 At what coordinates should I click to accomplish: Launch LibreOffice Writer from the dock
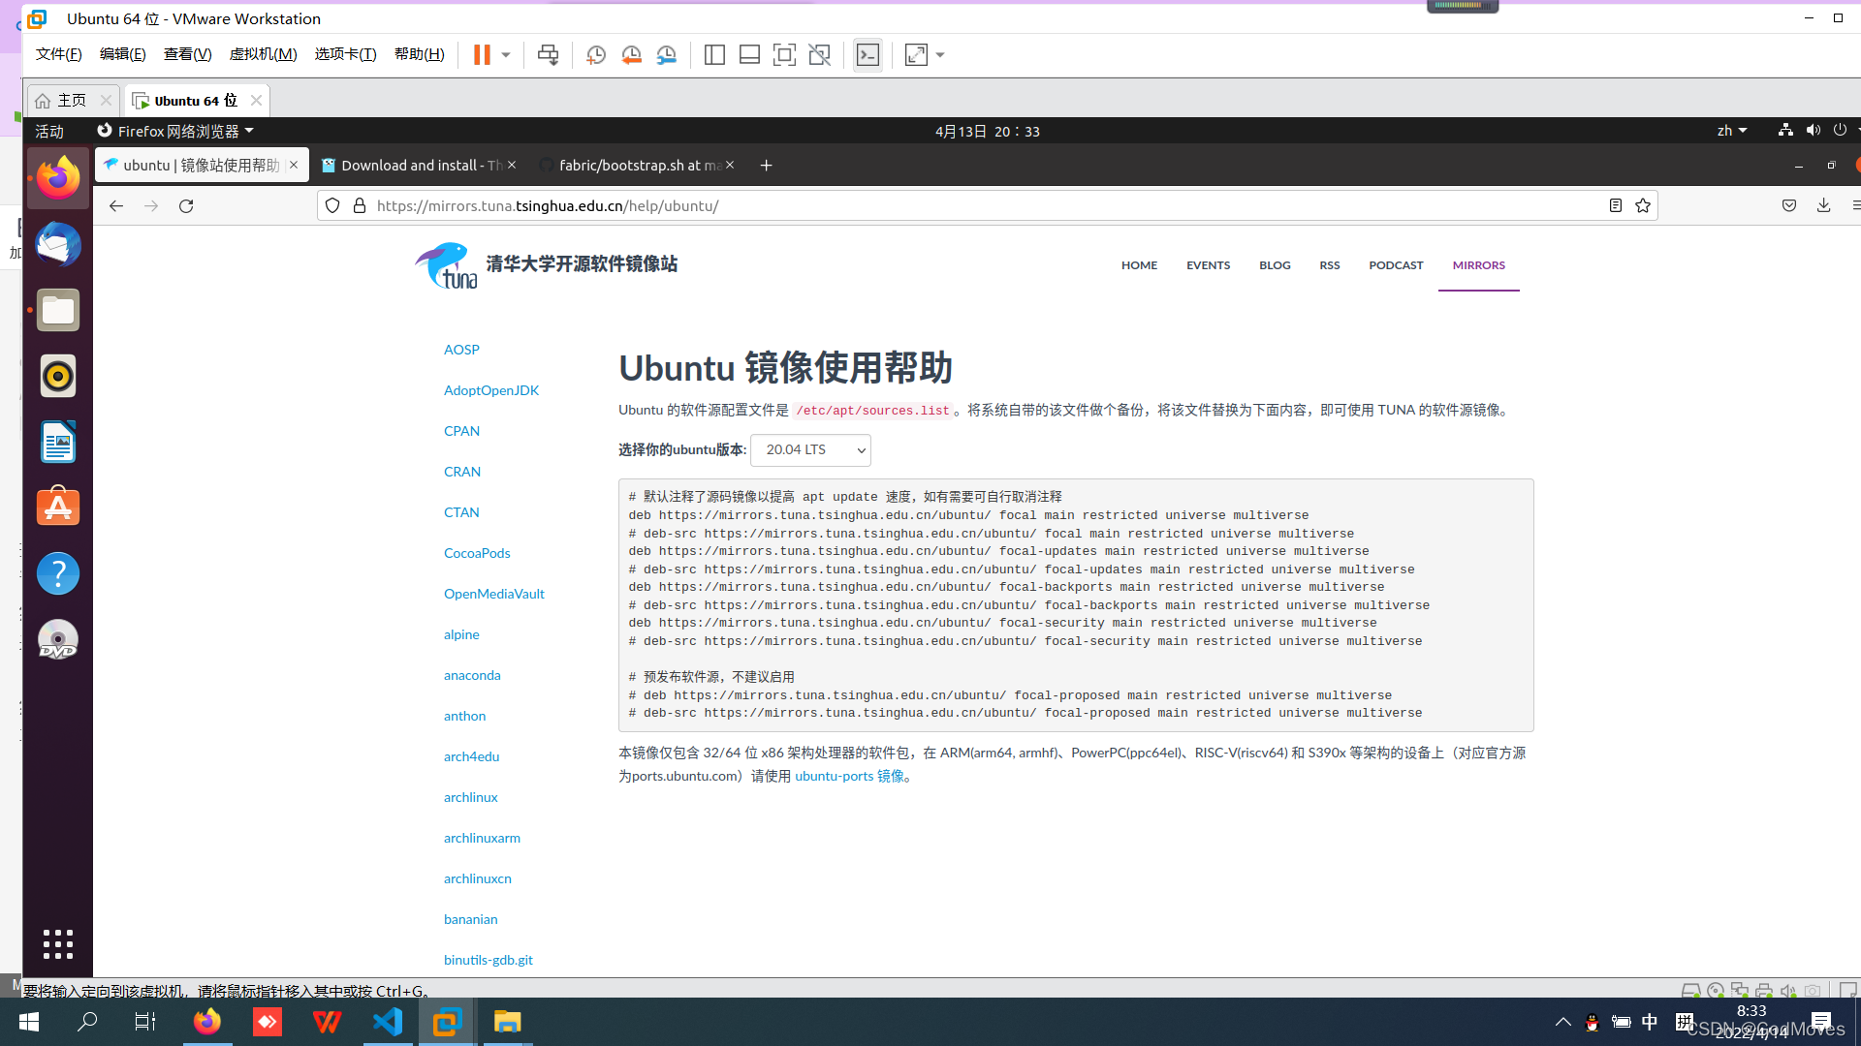click(x=58, y=442)
